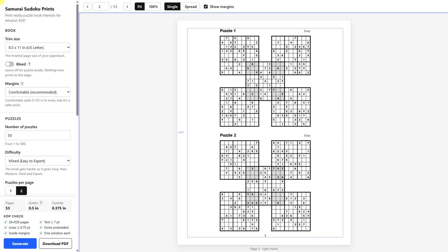Click the 'Text ≥ 7 pt' check item

click(49, 222)
